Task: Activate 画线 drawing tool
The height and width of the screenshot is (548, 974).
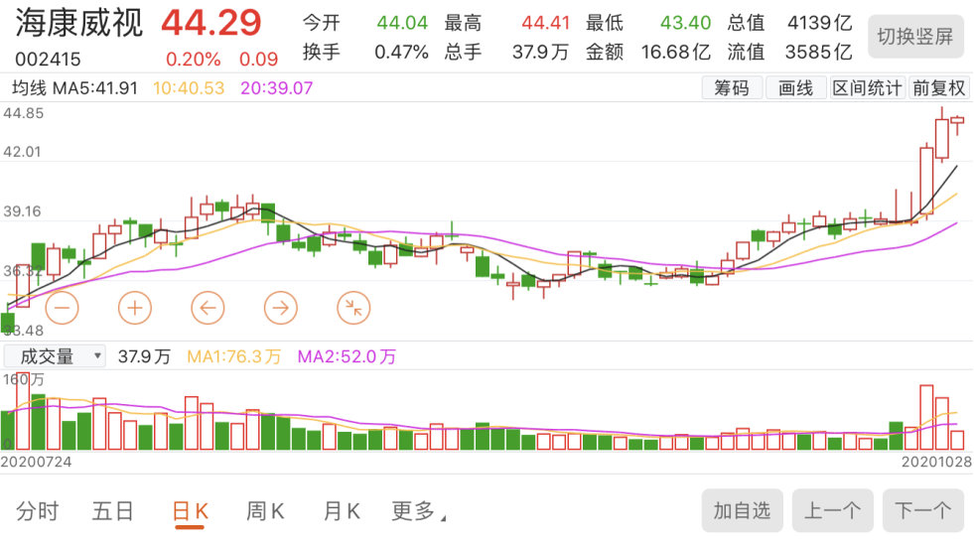Action: pyautogui.click(x=795, y=87)
